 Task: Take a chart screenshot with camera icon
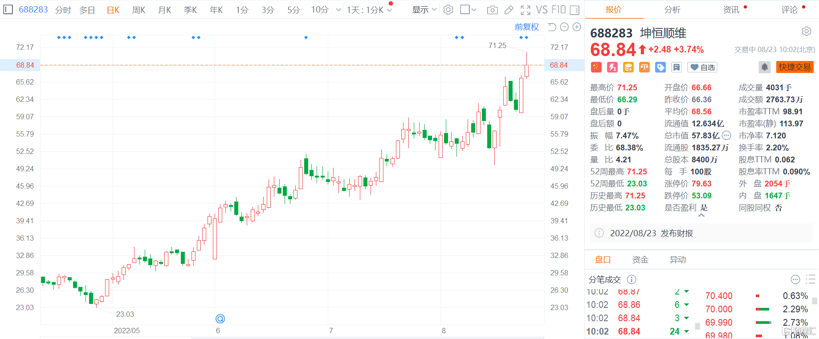point(492,10)
